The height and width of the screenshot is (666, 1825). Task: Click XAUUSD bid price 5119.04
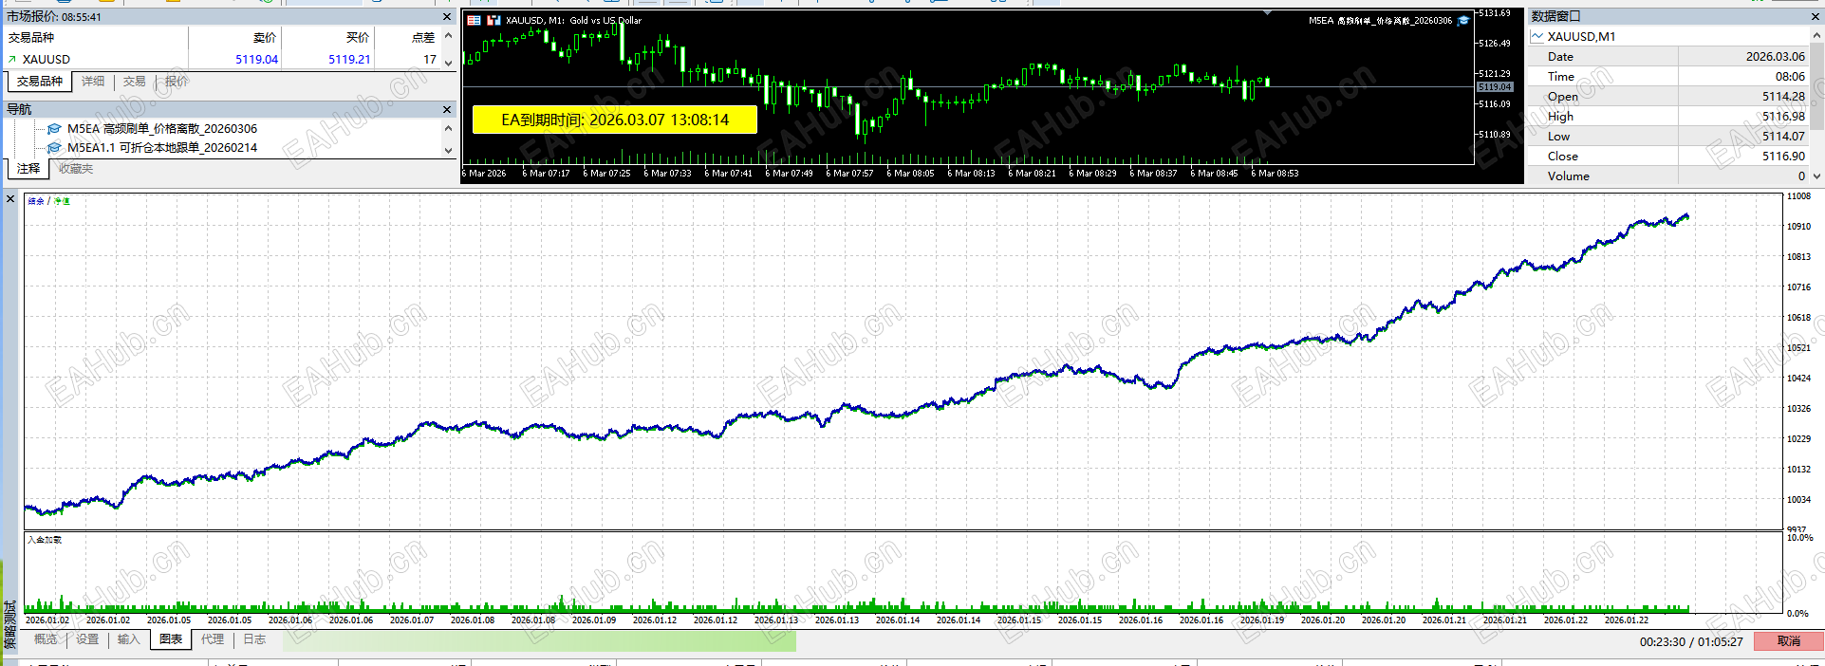pyautogui.click(x=256, y=59)
